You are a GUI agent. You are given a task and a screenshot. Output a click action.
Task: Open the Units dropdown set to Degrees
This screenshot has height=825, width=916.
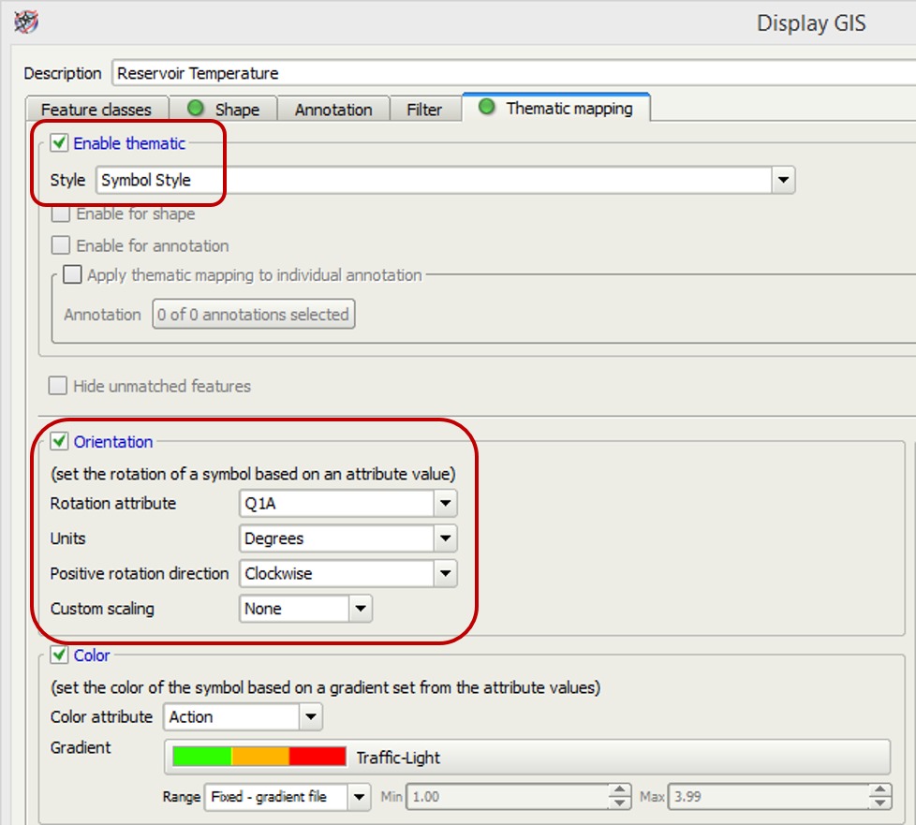coord(445,538)
